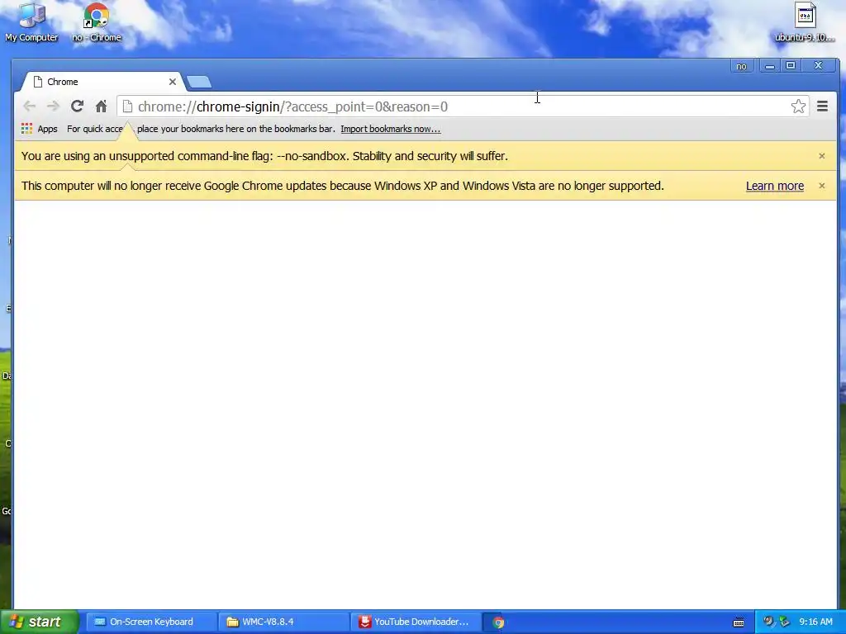Click the first system tray icon before the clock
The height and width of the screenshot is (634, 846).
pos(768,622)
